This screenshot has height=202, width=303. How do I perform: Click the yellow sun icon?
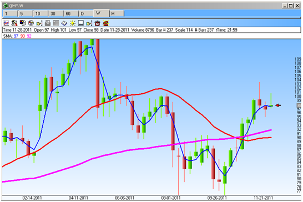click(73, 23)
